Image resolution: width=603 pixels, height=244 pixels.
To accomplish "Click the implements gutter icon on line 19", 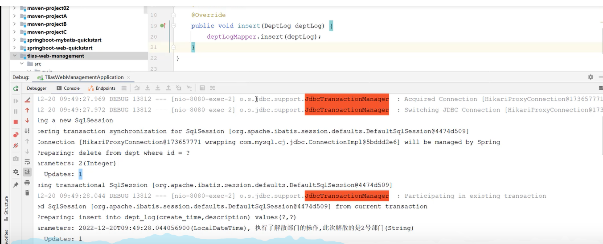I will (163, 26).
